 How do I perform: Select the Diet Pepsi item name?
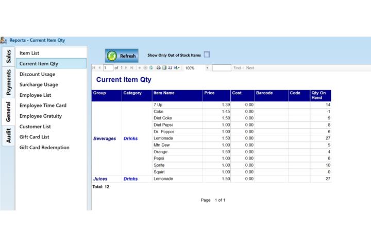click(x=163, y=125)
